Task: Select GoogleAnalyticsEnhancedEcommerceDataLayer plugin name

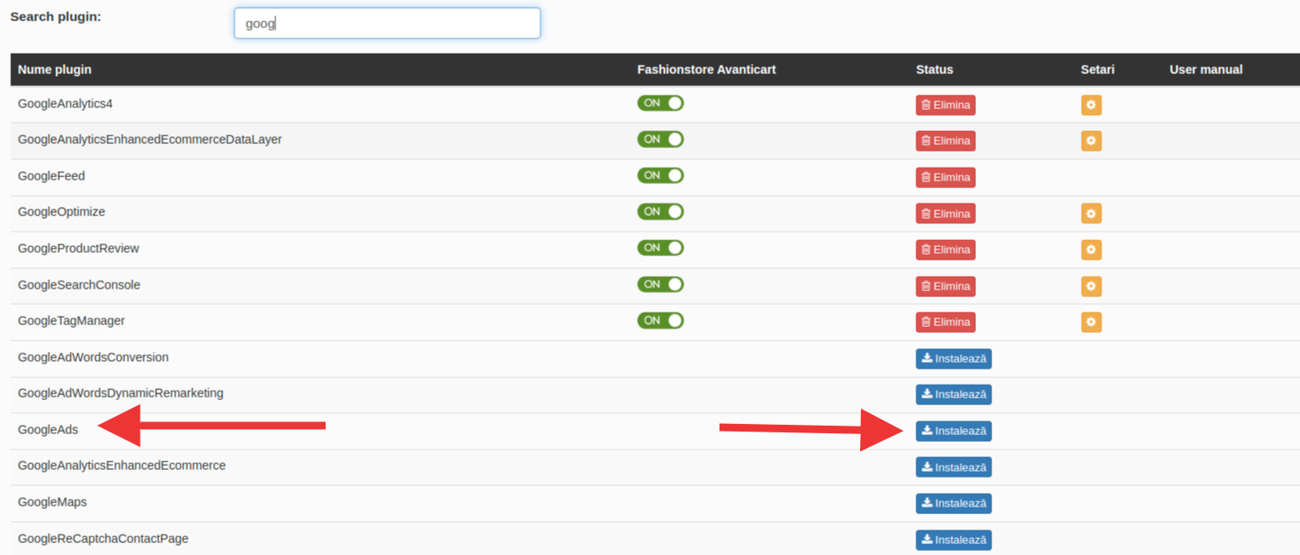Action: (x=150, y=140)
